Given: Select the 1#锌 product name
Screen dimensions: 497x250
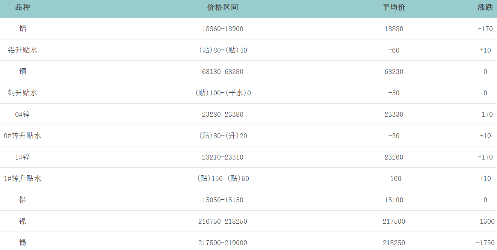Looking at the screenshot, I should tap(23, 157).
